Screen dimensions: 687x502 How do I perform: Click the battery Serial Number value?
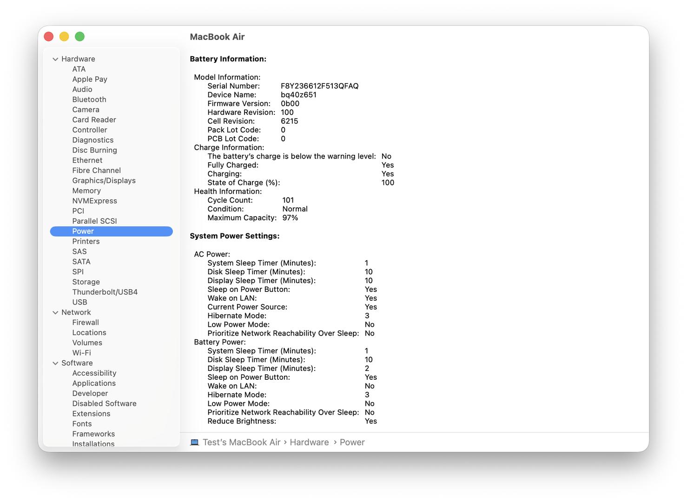click(319, 86)
